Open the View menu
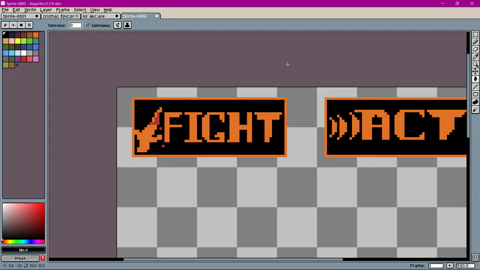This screenshot has height=270, width=480. click(94, 10)
